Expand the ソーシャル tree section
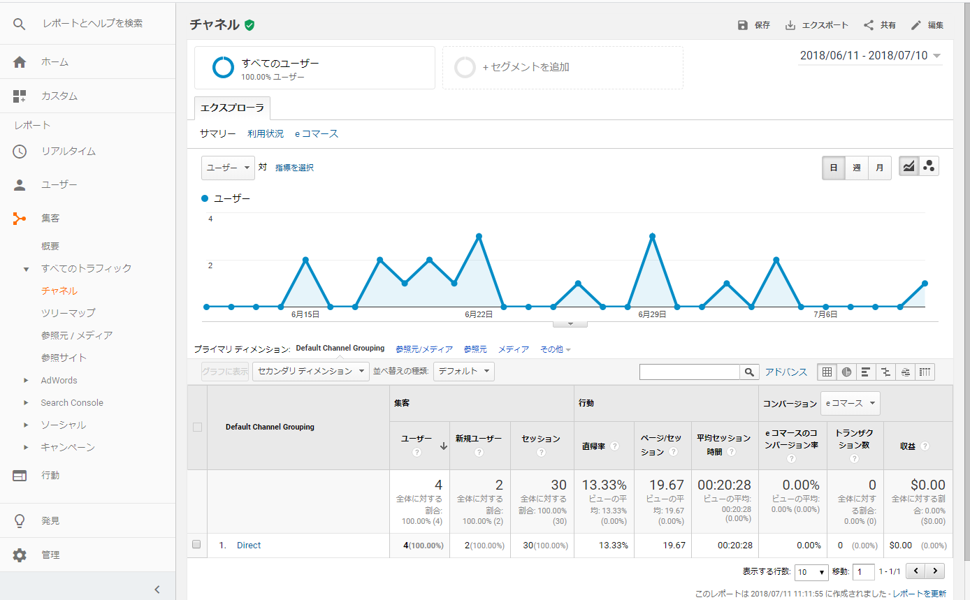 pos(27,425)
